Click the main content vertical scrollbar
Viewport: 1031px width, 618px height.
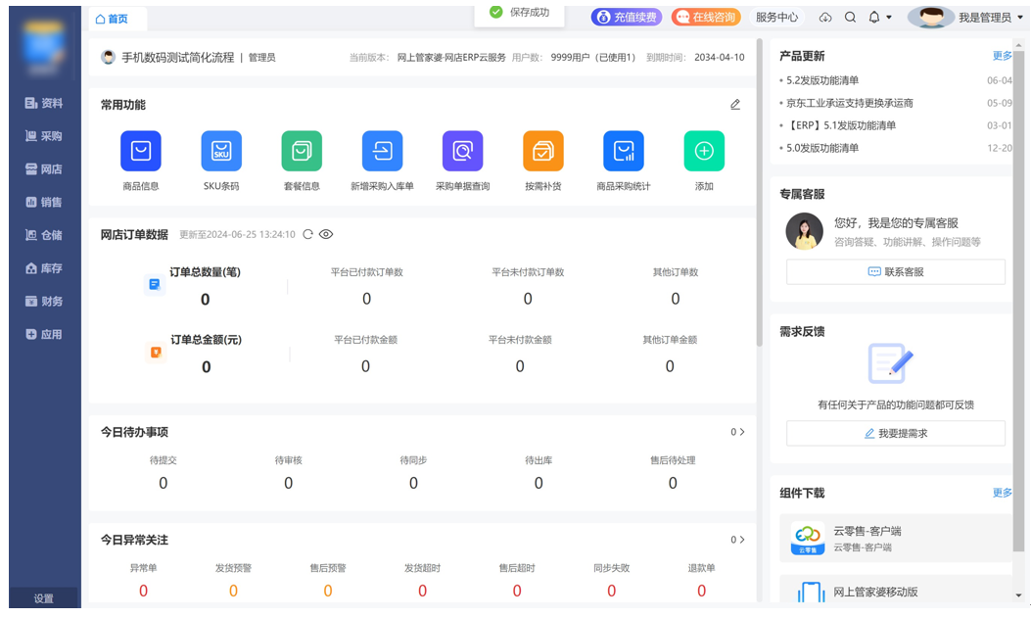(760, 192)
